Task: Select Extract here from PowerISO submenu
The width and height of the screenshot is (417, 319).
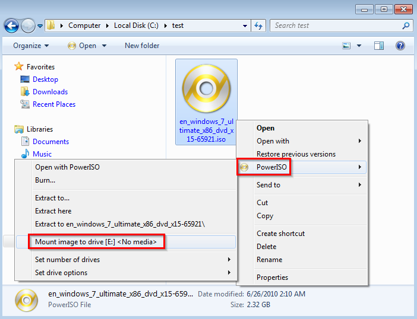Action: click(x=53, y=211)
